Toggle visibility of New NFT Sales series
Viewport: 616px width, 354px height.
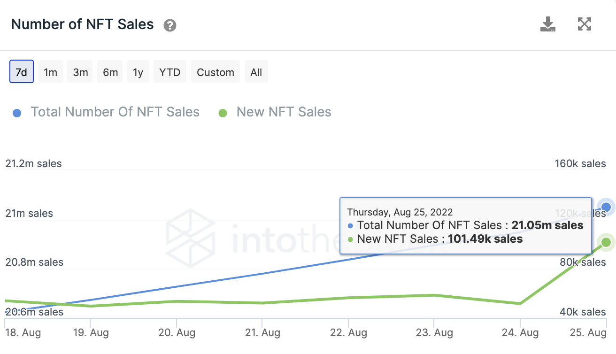pyautogui.click(x=284, y=112)
